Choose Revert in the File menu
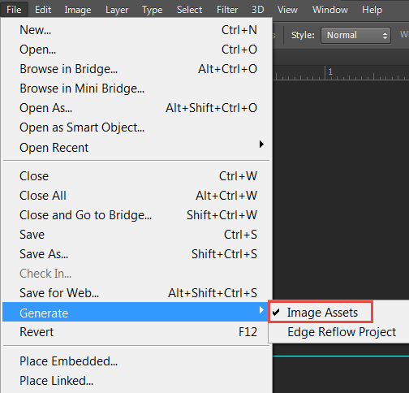Image resolution: width=409 pixels, height=393 pixels. pos(138,332)
